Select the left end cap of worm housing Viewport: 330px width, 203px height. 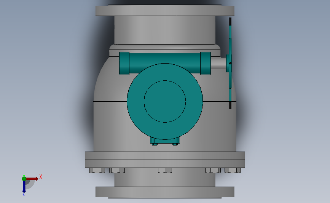[x=124, y=63]
